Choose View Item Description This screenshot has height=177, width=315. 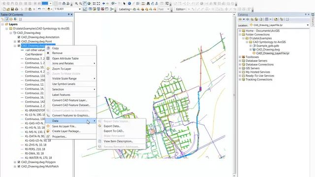(x=122, y=141)
